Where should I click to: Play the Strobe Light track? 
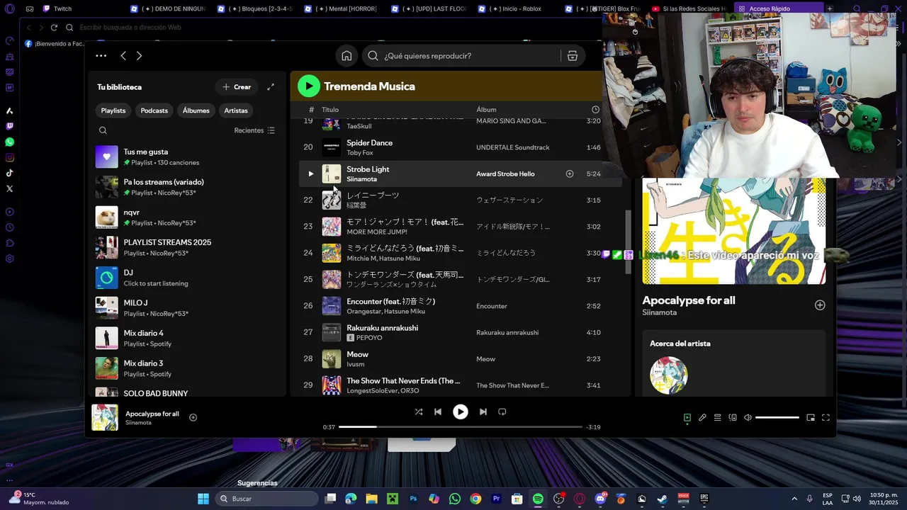[x=310, y=174]
